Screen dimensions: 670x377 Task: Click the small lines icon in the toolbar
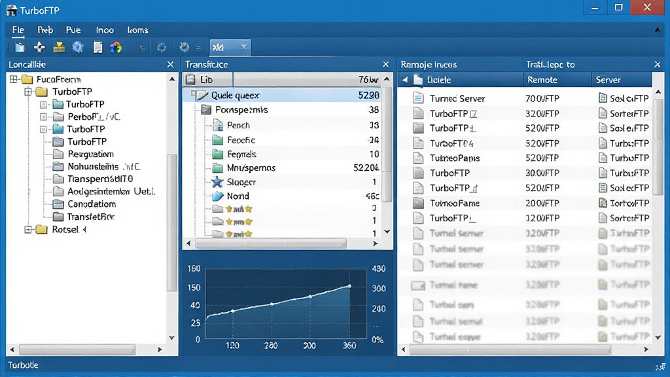click(198, 47)
